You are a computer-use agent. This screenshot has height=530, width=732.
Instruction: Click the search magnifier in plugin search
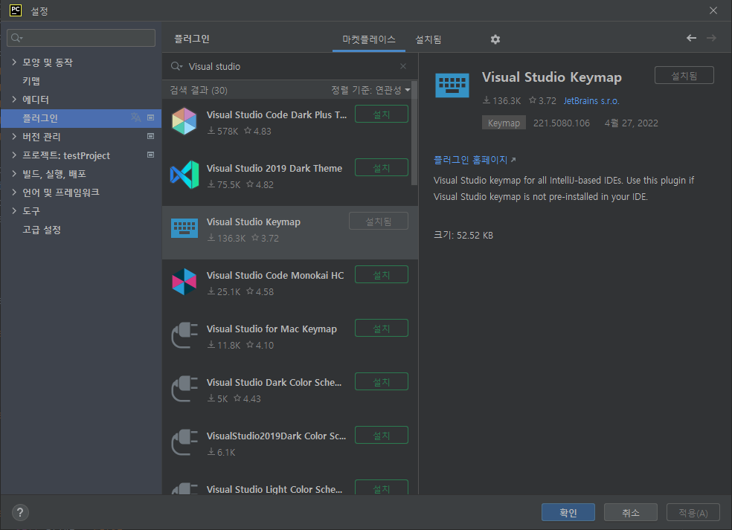click(176, 66)
